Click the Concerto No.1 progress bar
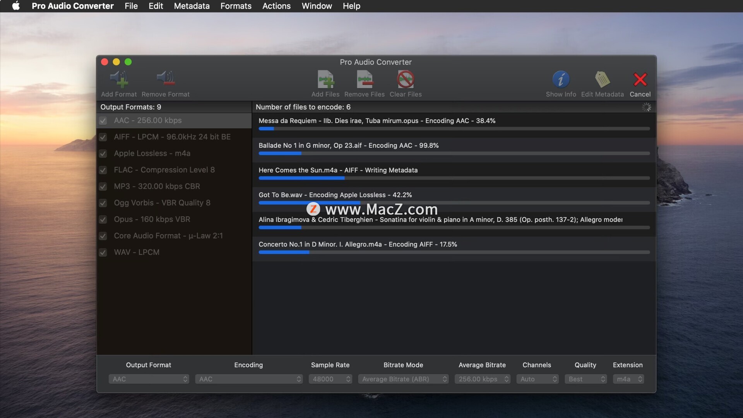This screenshot has height=418, width=743. pyautogui.click(x=454, y=252)
